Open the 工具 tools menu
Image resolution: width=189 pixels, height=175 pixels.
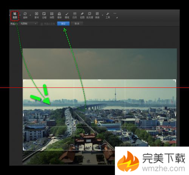coord(108,16)
